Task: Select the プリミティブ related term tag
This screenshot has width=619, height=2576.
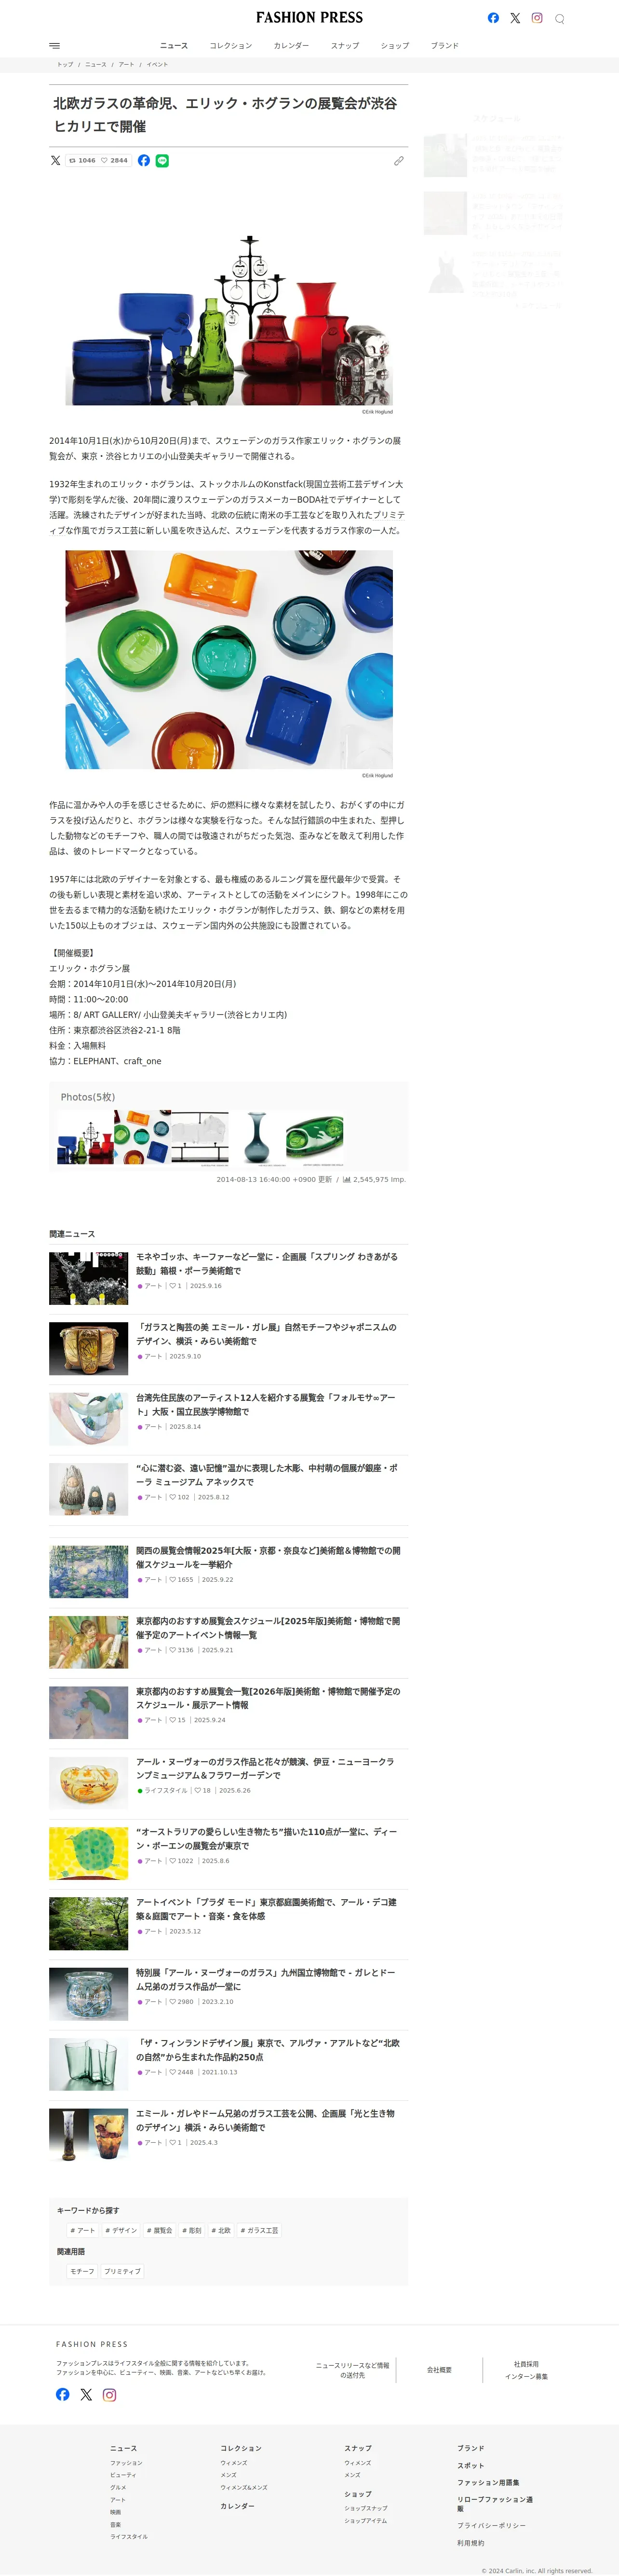Action: (x=123, y=2271)
